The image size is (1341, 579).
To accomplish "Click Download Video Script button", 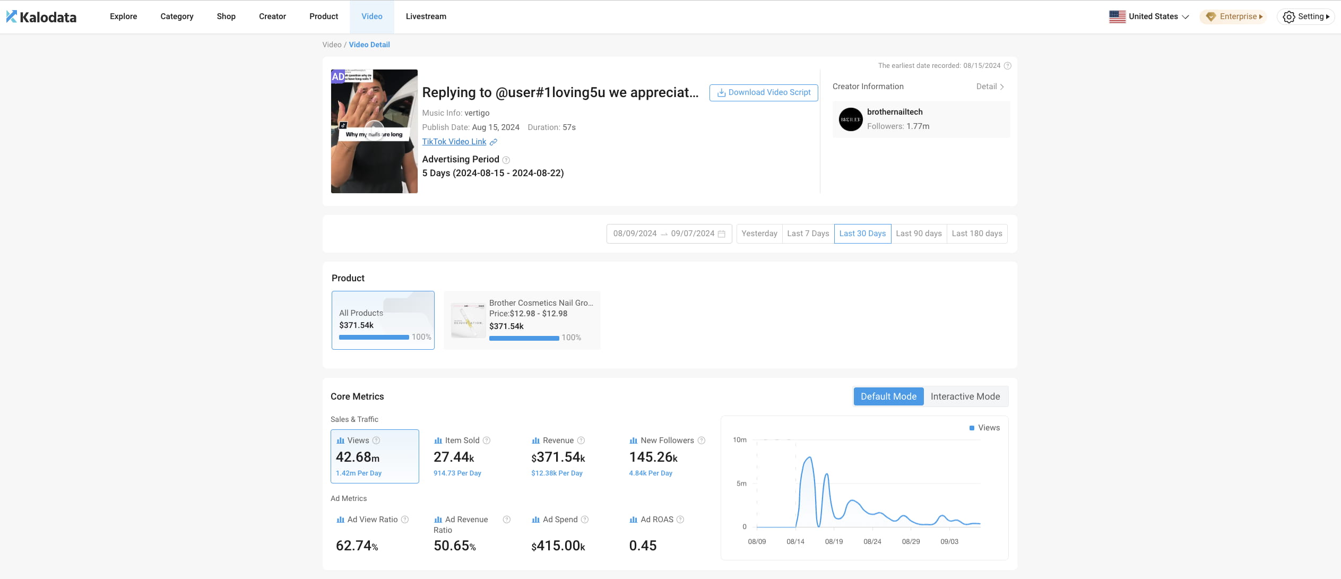I will [764, 92].
